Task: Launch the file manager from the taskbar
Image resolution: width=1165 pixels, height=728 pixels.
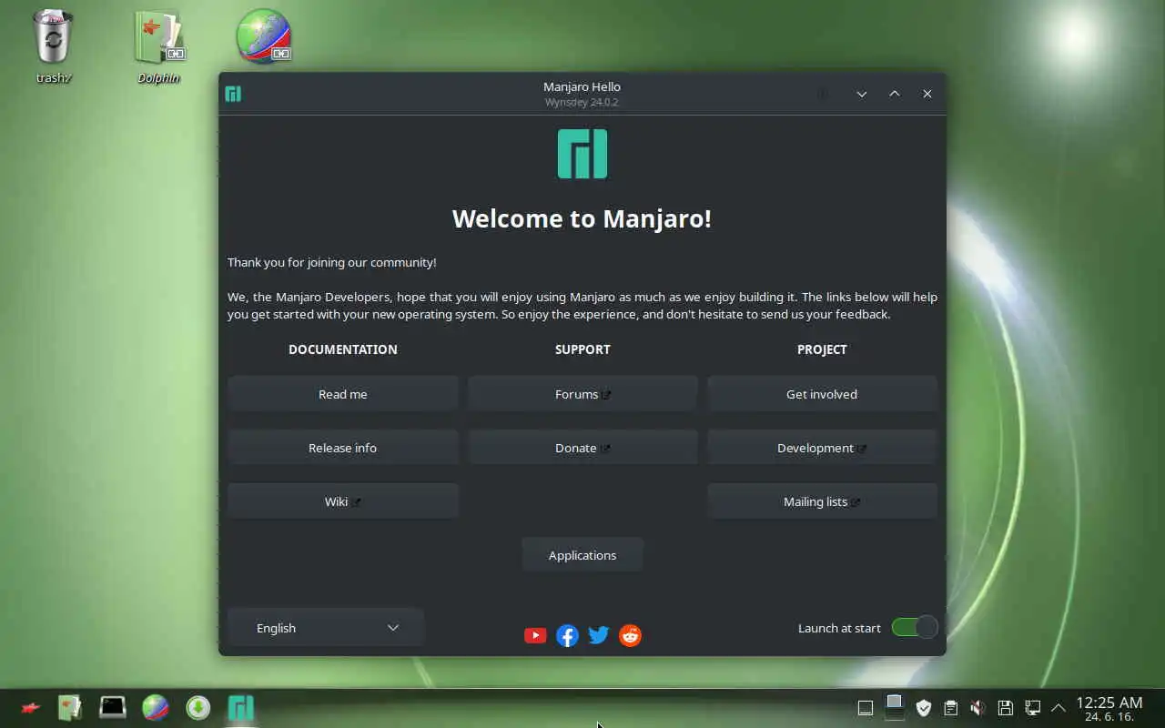Action: point(70,707)
